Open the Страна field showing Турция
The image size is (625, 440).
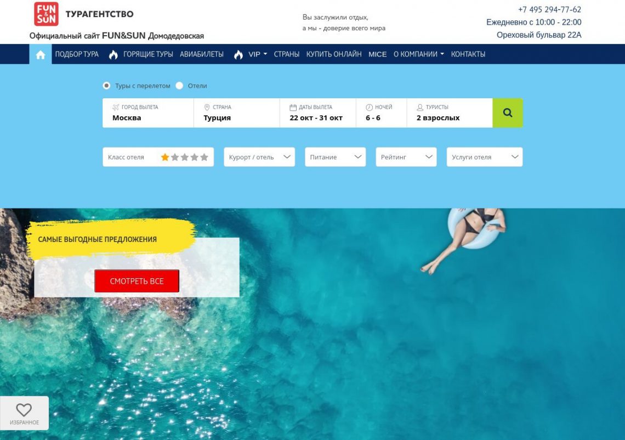tap(236, 113)
